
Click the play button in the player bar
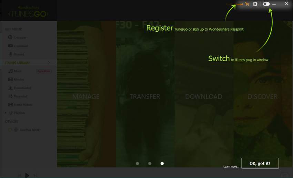coord(27,175)
